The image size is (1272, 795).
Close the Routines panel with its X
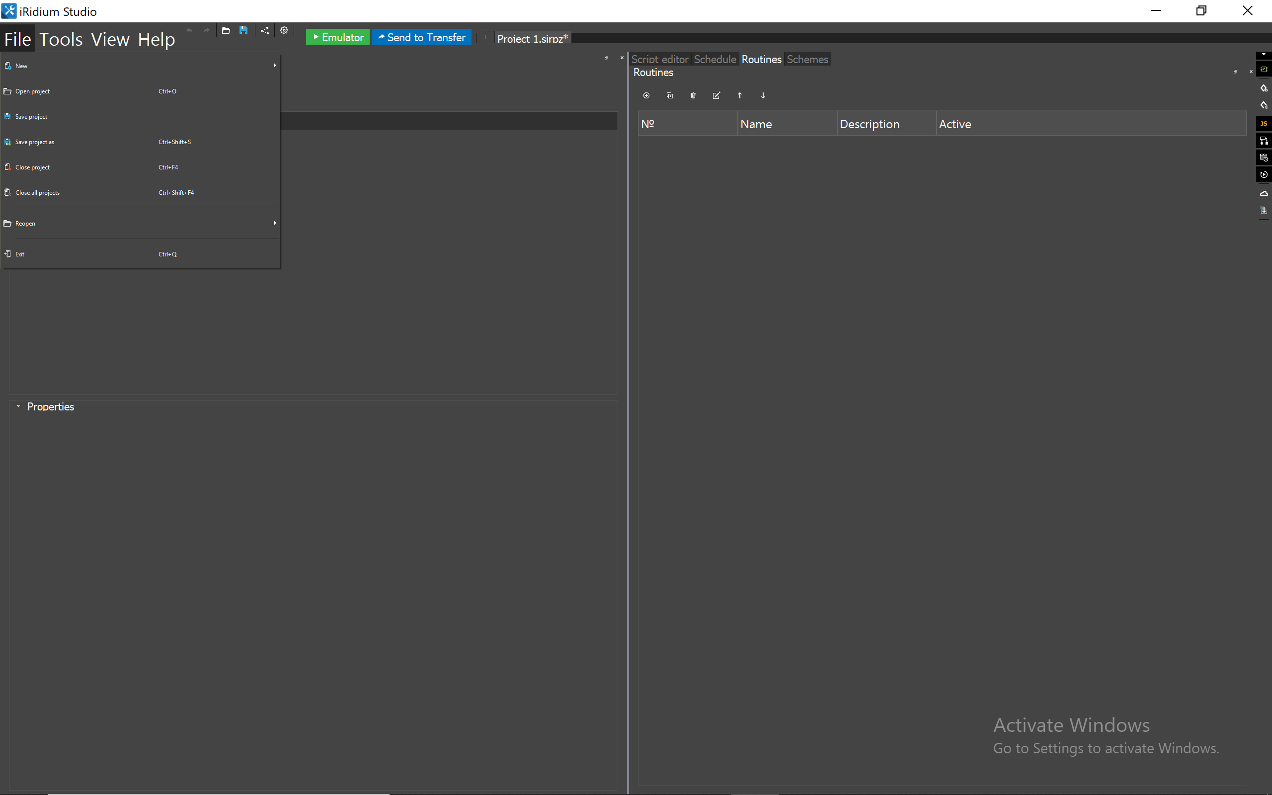[1251, 72]
